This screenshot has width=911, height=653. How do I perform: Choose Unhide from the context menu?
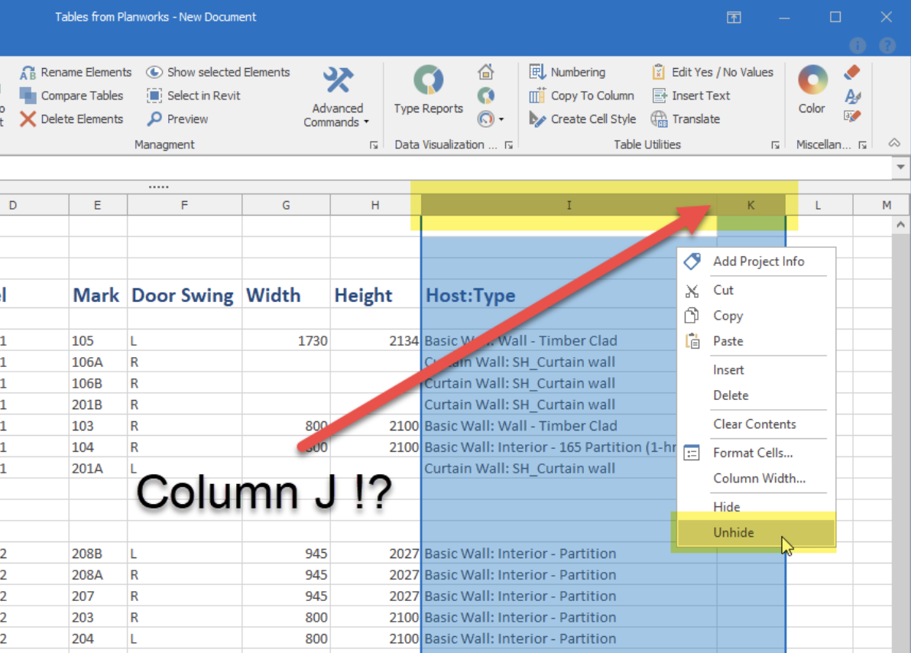tap(734, 532)
